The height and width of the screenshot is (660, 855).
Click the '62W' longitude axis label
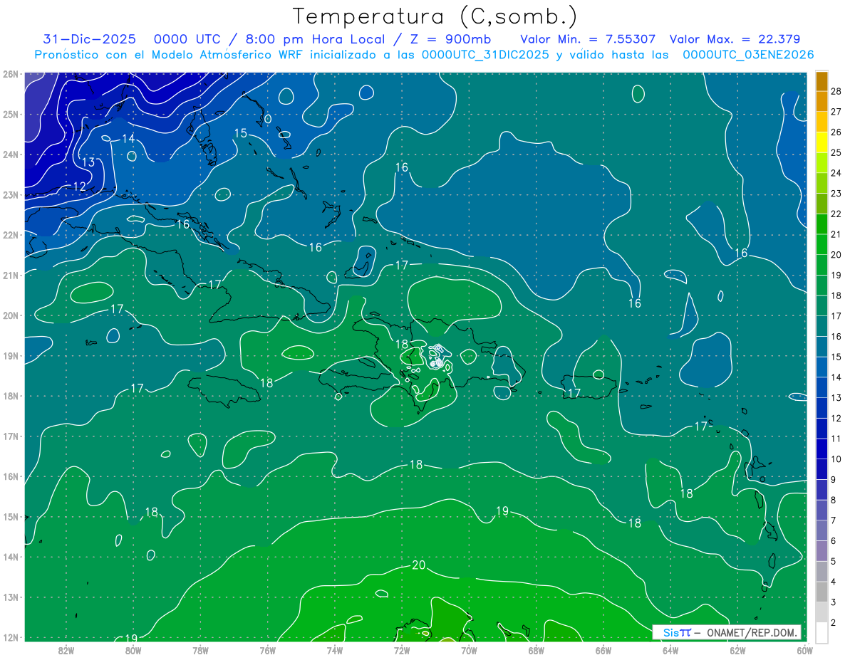point(737,649)
